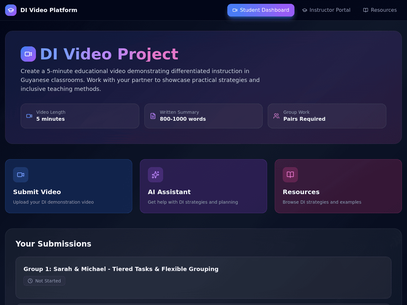This screenshot has width=407, height=305.
Task: Click the Resources card book icon
Action: point(290,175)
